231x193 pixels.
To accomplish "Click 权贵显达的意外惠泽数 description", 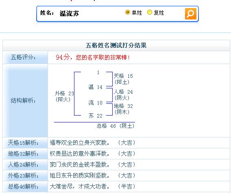I will 80,154.
